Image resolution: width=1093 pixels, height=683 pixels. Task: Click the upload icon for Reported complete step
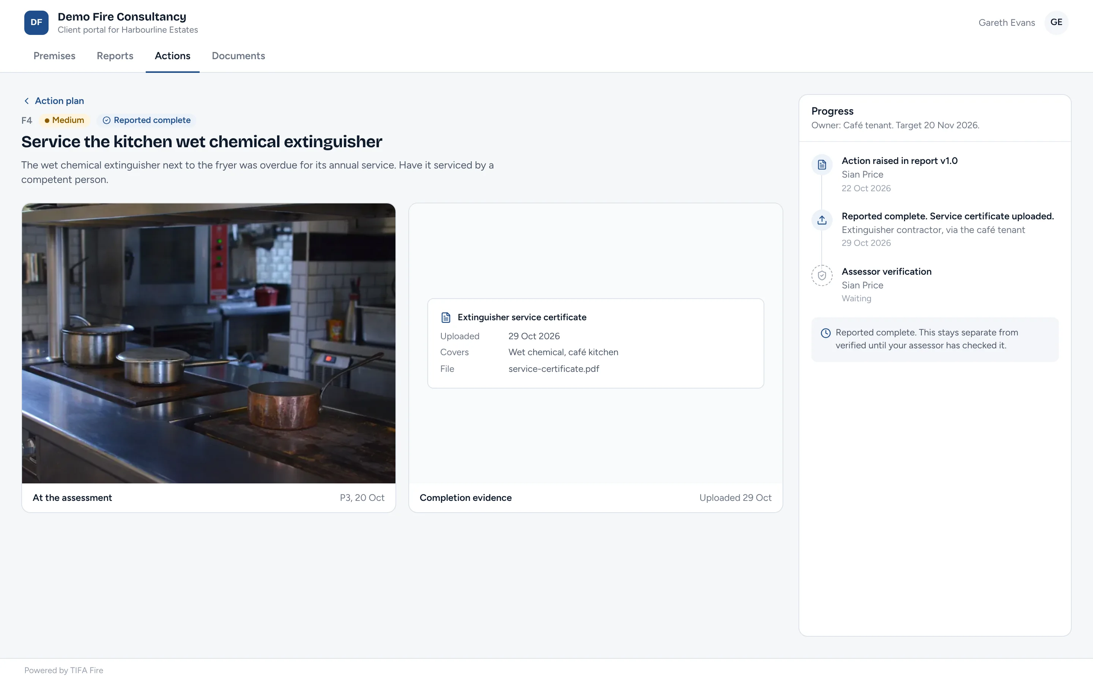coord(822,220)
